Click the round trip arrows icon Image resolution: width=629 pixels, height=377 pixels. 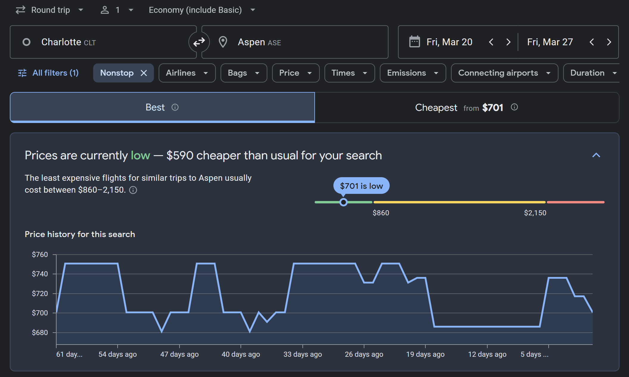(x=21, y=10)
